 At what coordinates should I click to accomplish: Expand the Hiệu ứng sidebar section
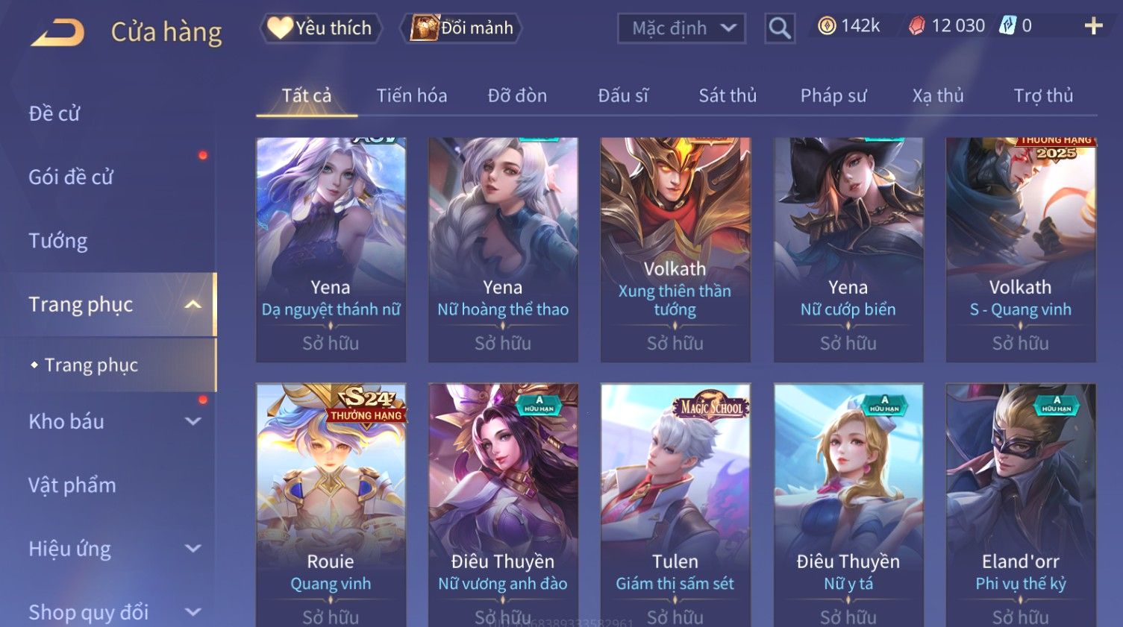193,549
